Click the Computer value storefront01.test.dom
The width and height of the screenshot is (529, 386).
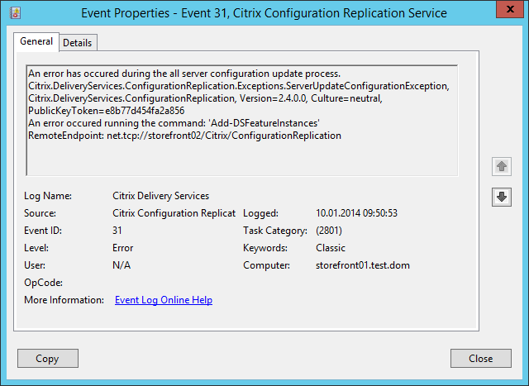[x=363, y=265]
